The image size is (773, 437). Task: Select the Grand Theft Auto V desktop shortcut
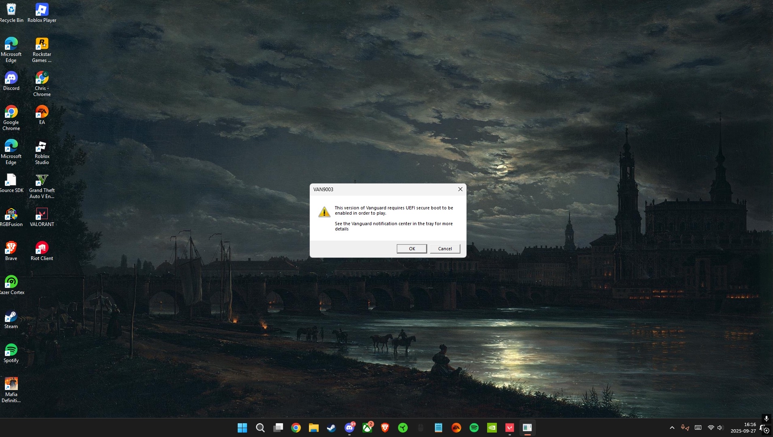(42, 186)
